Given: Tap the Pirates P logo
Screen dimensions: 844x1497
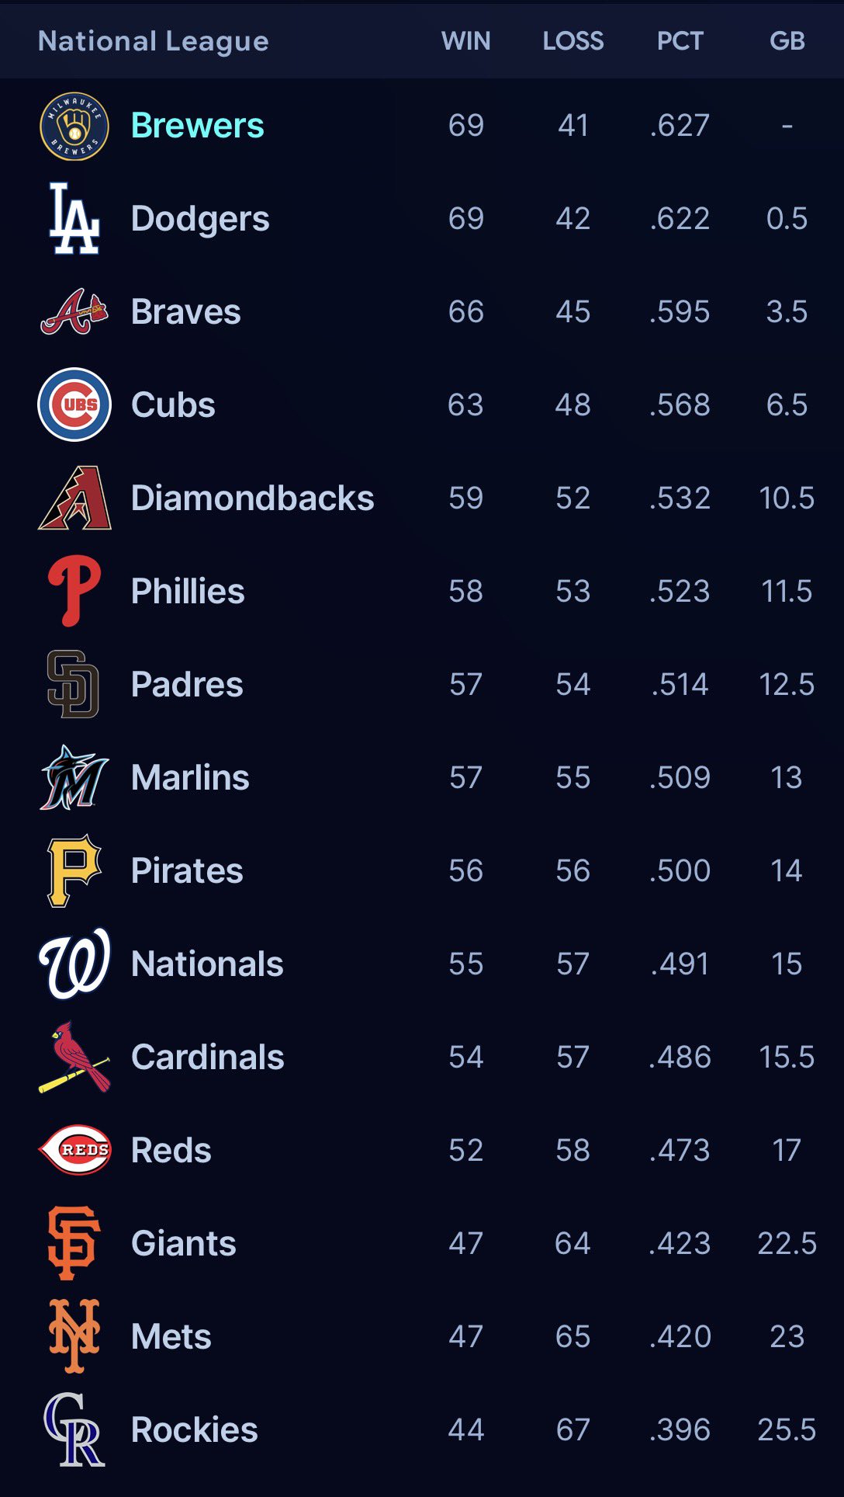Looking at the screenshot, I should click(x=74, y=870).
